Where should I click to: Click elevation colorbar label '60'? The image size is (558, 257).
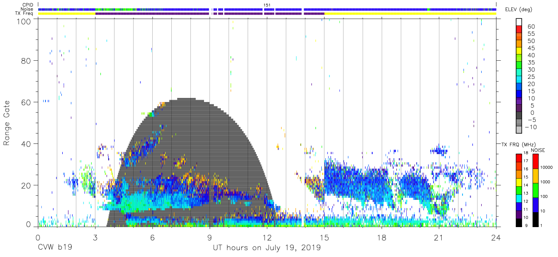532,26
